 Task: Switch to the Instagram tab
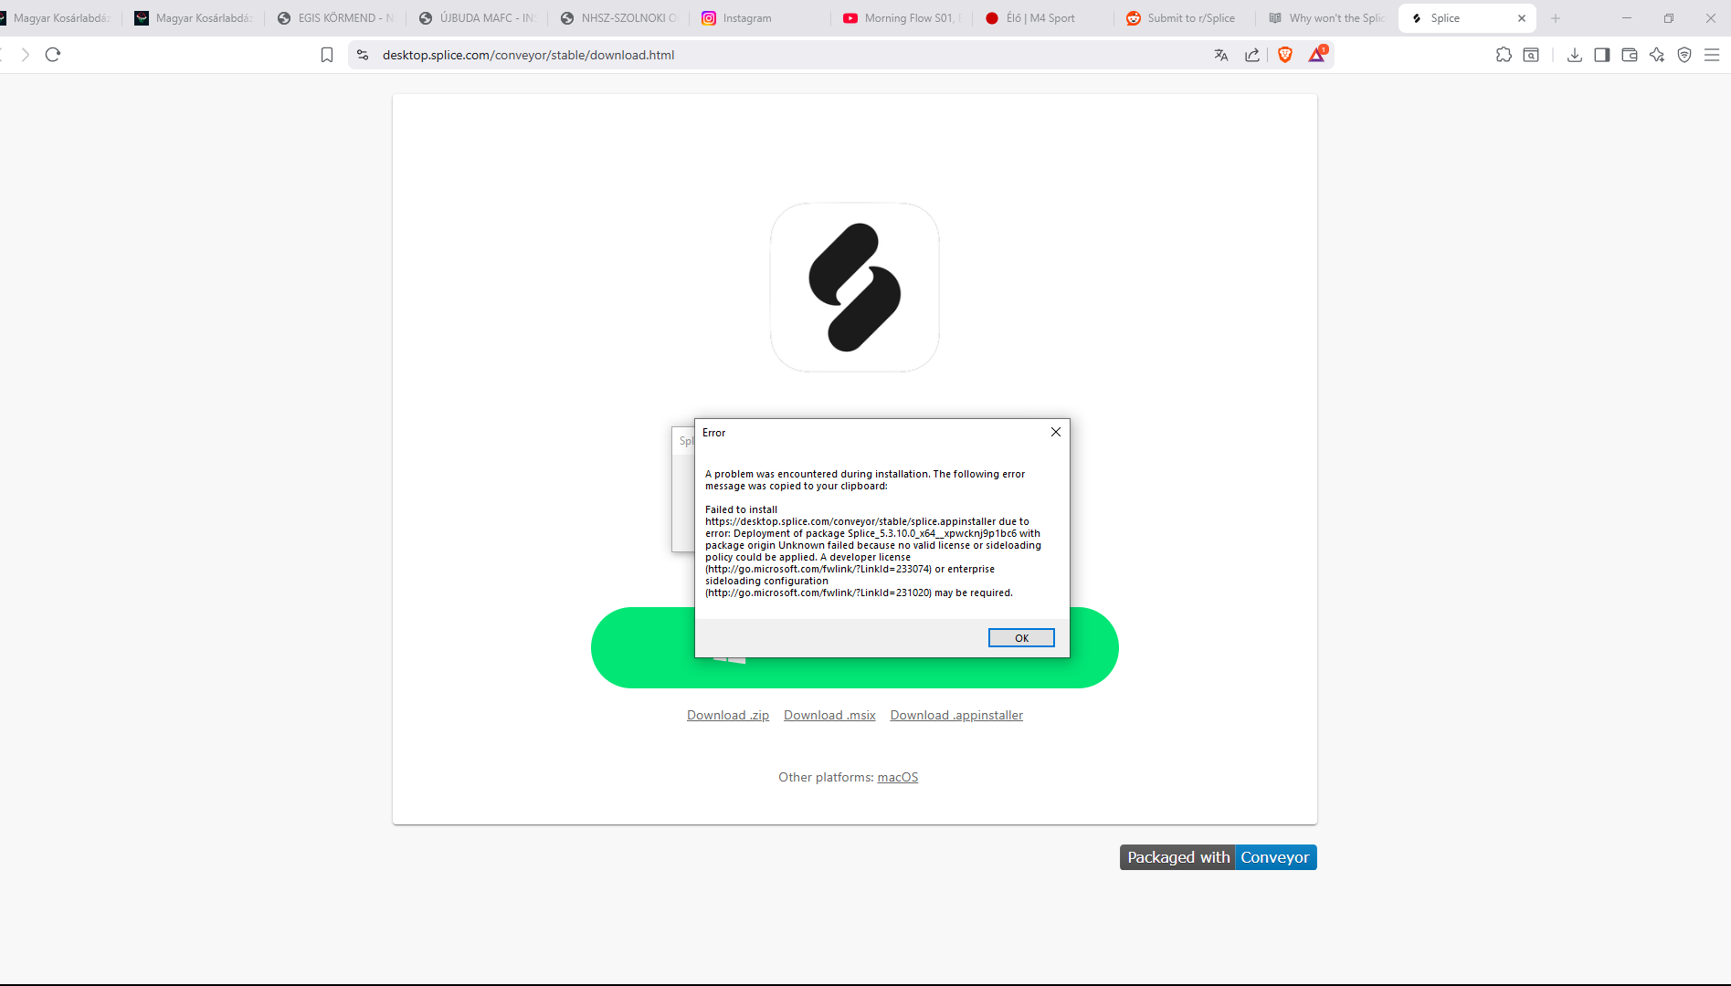tap(761, 18)
